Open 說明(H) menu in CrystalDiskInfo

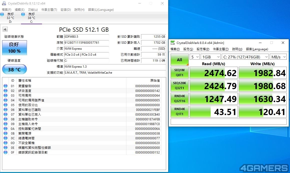tap(79, 9)
